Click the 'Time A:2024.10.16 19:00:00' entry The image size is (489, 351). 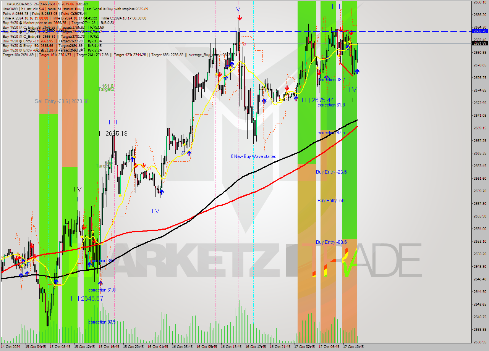[x=25, y=18]
